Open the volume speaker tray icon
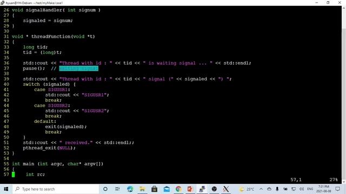Viewport: 346px width, 194px height. point(302,189)
